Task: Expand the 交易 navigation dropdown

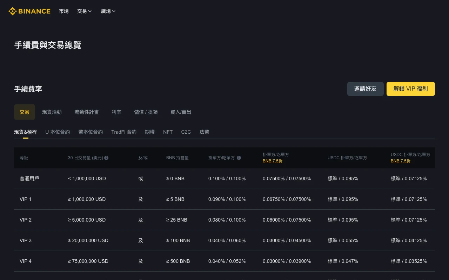Action: (84, 11)
